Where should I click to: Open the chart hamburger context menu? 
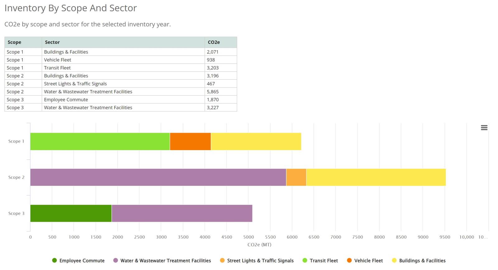coord(484,128)
